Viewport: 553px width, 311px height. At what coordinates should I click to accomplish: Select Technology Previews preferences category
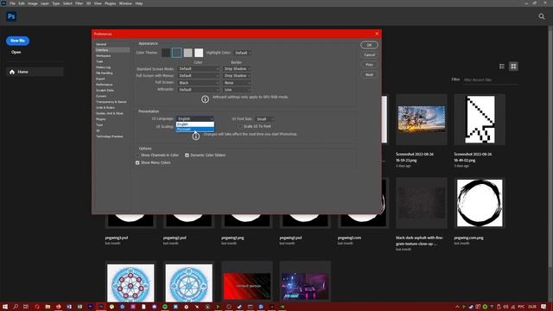coord(110,136)
